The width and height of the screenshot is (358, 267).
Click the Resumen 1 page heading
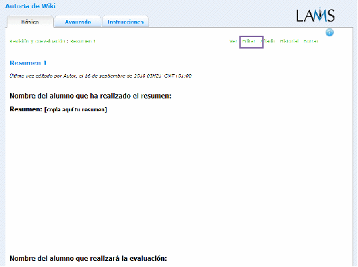[28, 63]
